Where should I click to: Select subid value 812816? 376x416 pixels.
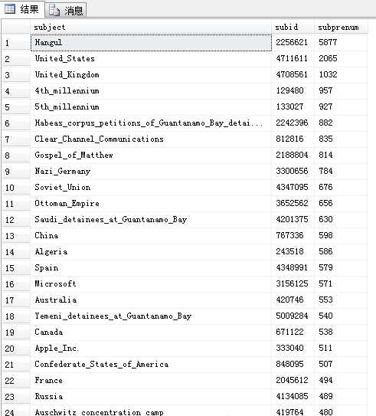(x=293, y=139)
